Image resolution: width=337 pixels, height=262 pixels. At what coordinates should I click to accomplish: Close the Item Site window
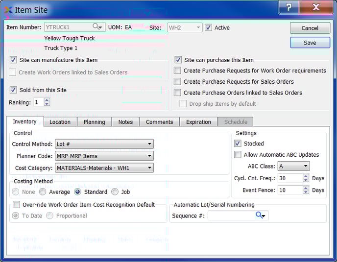pyautogui.click(x=316, y=7)
